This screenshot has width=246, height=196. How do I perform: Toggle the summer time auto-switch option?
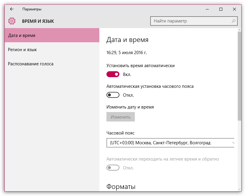(113, 168)
